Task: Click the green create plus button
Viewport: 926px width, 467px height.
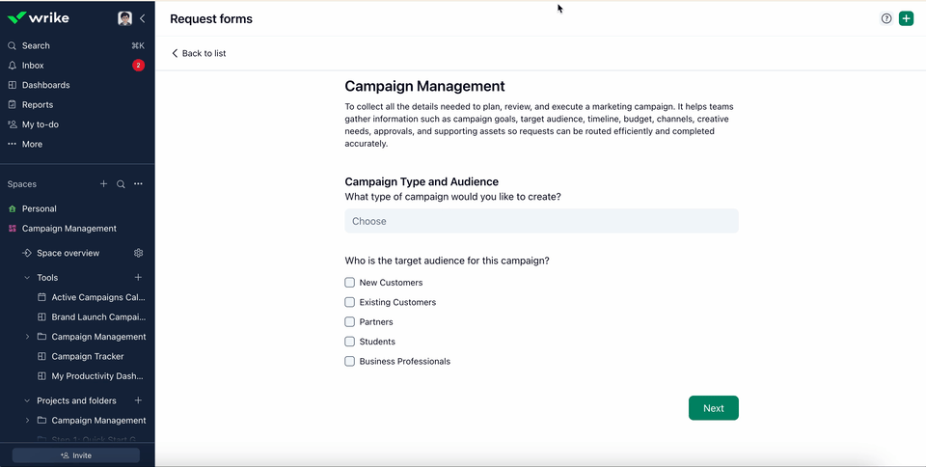Action: [906, 18]
